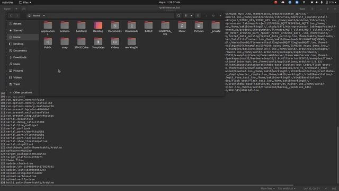This screenshot has height=191, width=339.
Task: Open Other Locations in sidebar
Action: point(22,92)
